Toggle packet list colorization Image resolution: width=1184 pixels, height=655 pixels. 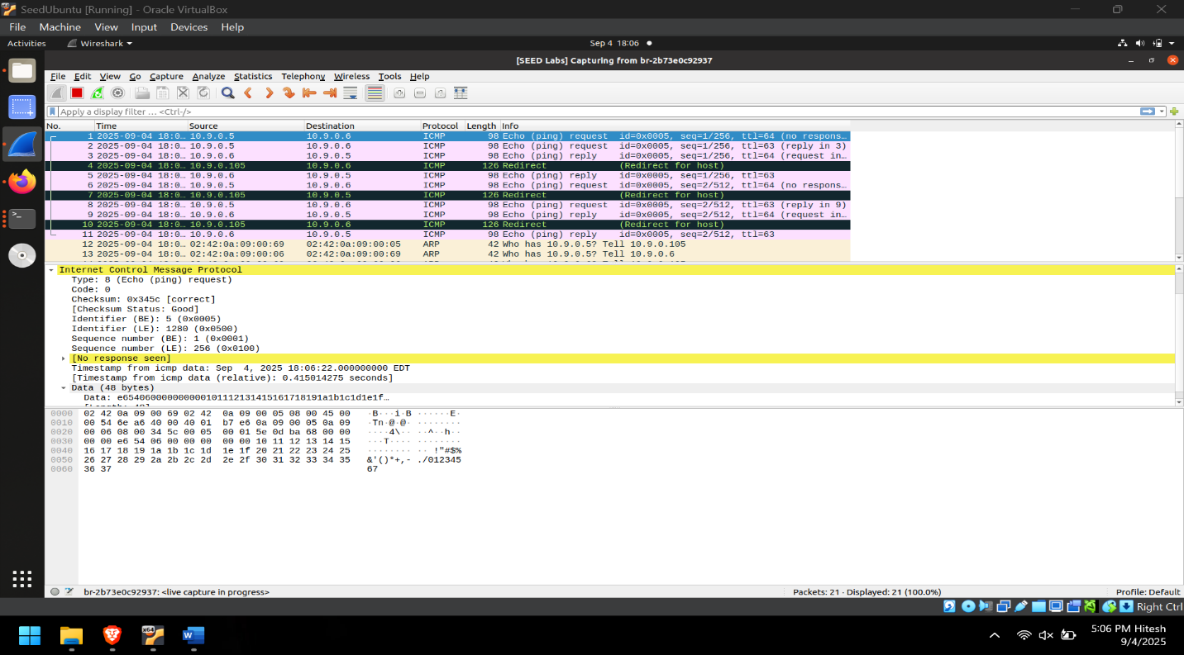tap(375, 93)
